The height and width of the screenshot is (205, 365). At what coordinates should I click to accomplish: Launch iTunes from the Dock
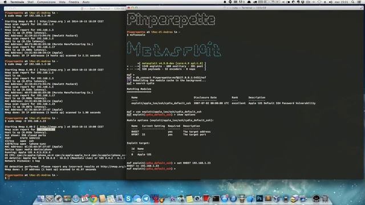click(233, 199)
